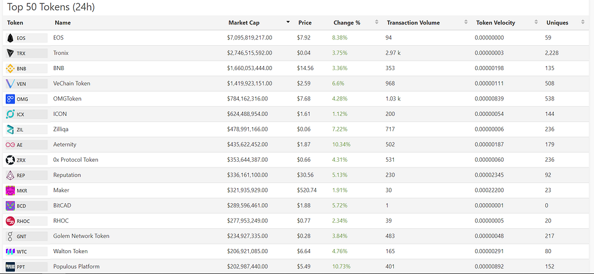Viewport: 594px width, 274px height.
Task: Click the Populous PPT logo icon
Action: (10, 266)
